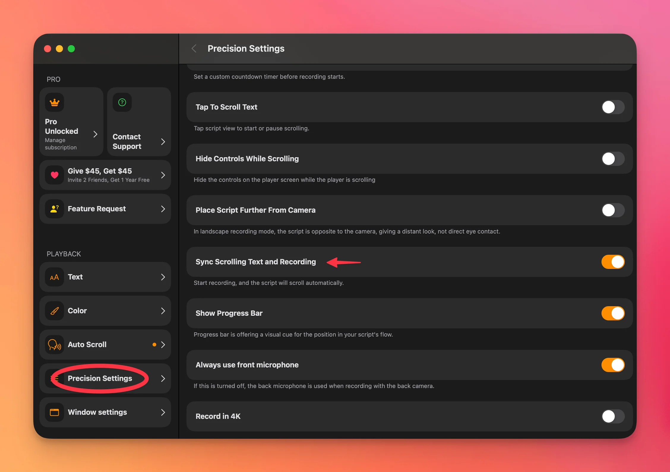This screenshot has height=472, width=670.
Task: Select the AA Text settings icon
Action: (x=54, y=277)
